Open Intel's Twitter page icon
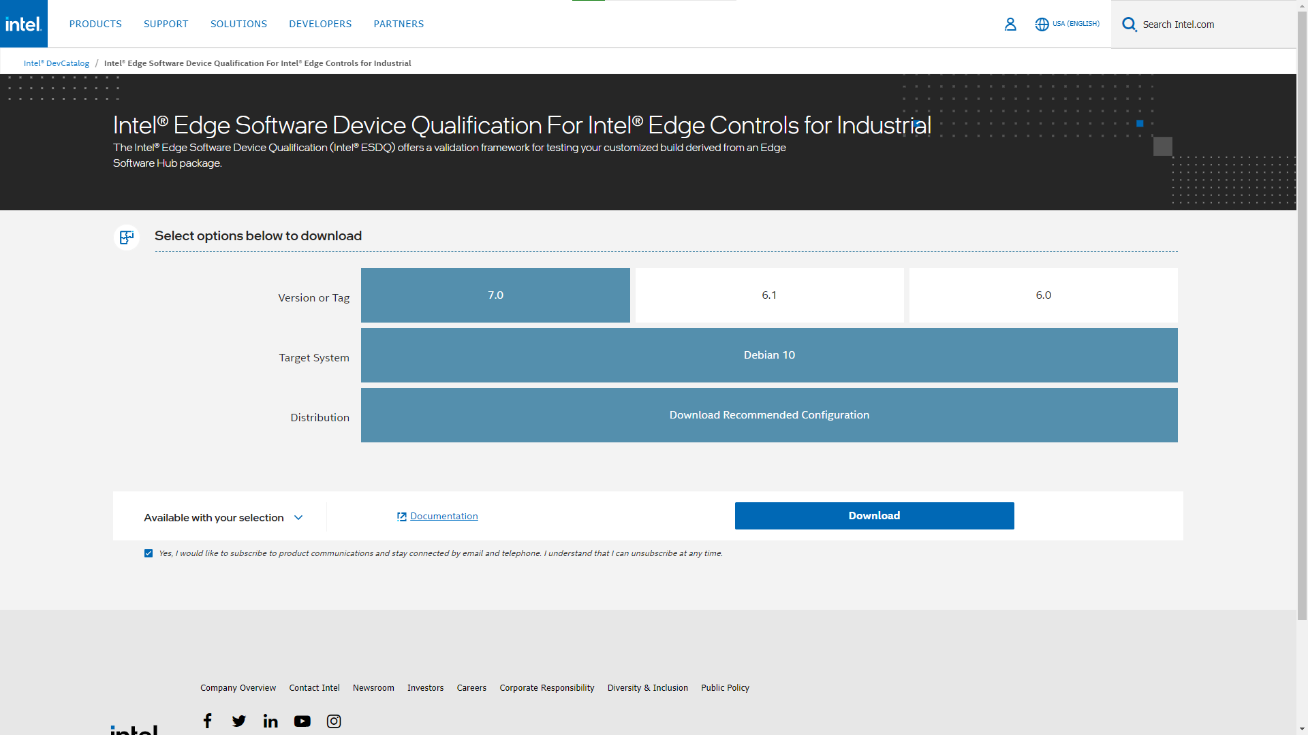This screenshot has width=1308, height=735. [x=239, y=721]
